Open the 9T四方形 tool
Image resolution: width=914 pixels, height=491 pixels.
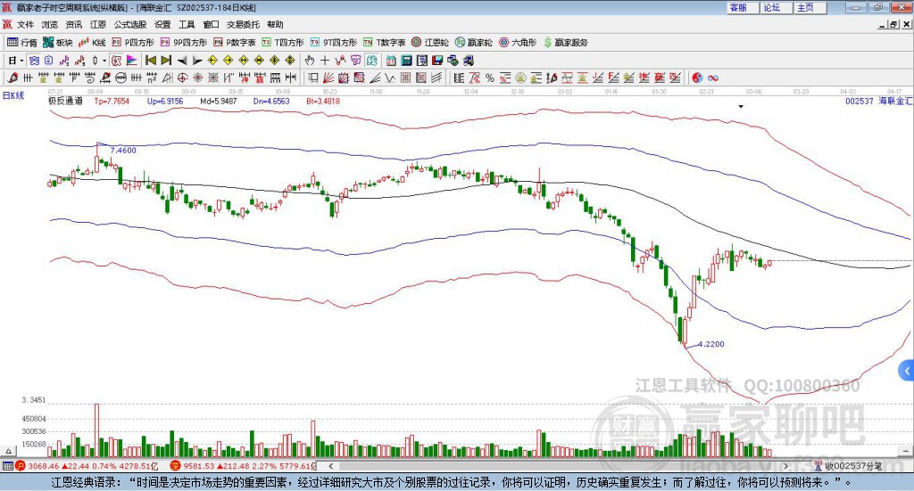click(334, 43)
